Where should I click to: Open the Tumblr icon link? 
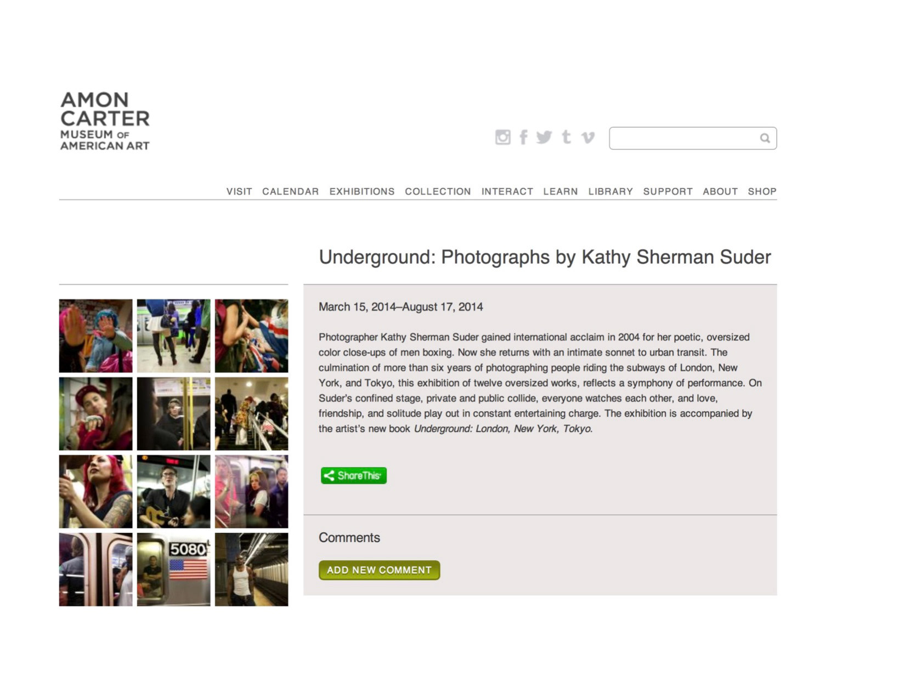click(566, 137)
